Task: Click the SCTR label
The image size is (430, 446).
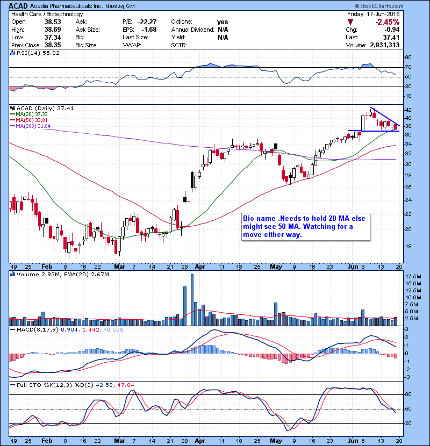Action: 178,45
